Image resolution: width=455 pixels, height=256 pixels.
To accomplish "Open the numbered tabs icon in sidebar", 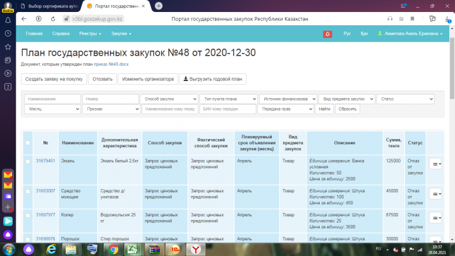I will (8, 87).
